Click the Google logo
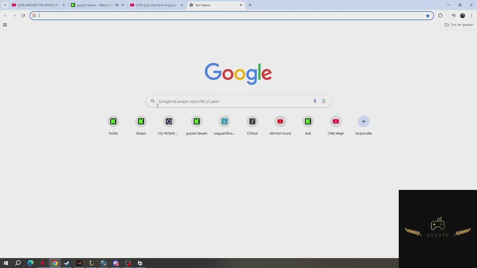 pos(238,74)
